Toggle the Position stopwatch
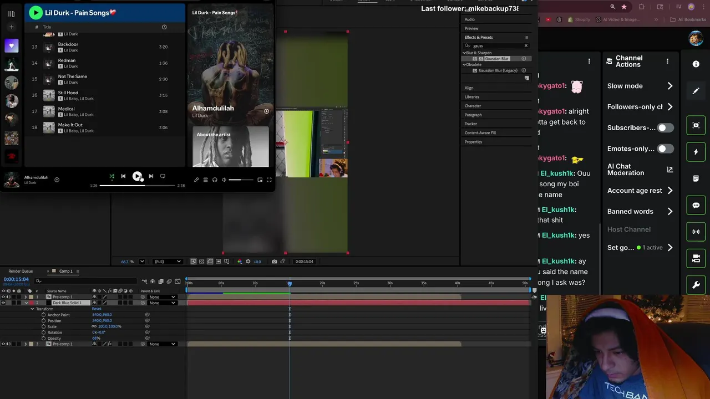 click(44, 321)
